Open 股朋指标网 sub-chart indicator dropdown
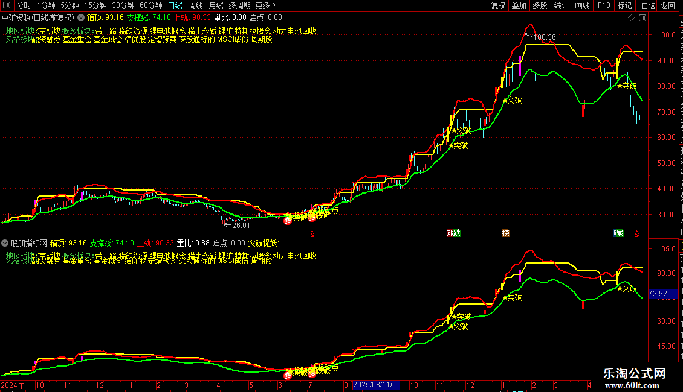This screenshot has width=683, height=392. (5, 244)
